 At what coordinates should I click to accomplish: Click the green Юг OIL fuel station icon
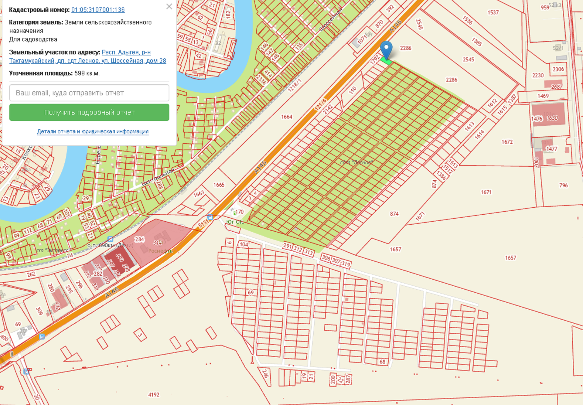(x=235, y=213)
